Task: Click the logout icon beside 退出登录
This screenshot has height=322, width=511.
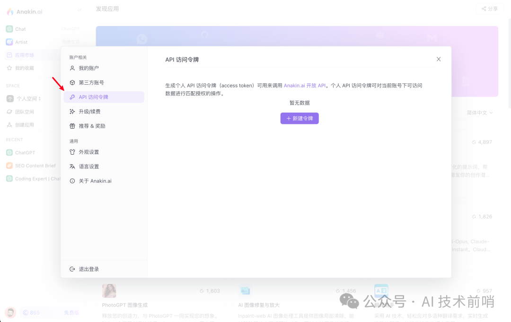Action: [72, 269]
